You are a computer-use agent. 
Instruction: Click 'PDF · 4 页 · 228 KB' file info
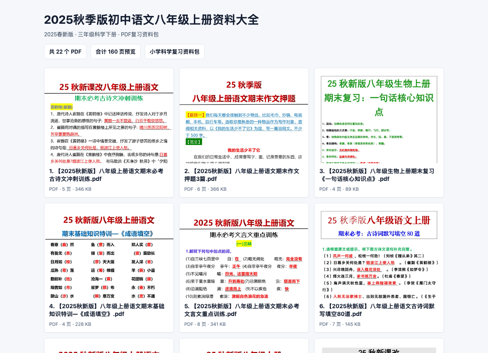pyautogui.click(x=70, y=324)
